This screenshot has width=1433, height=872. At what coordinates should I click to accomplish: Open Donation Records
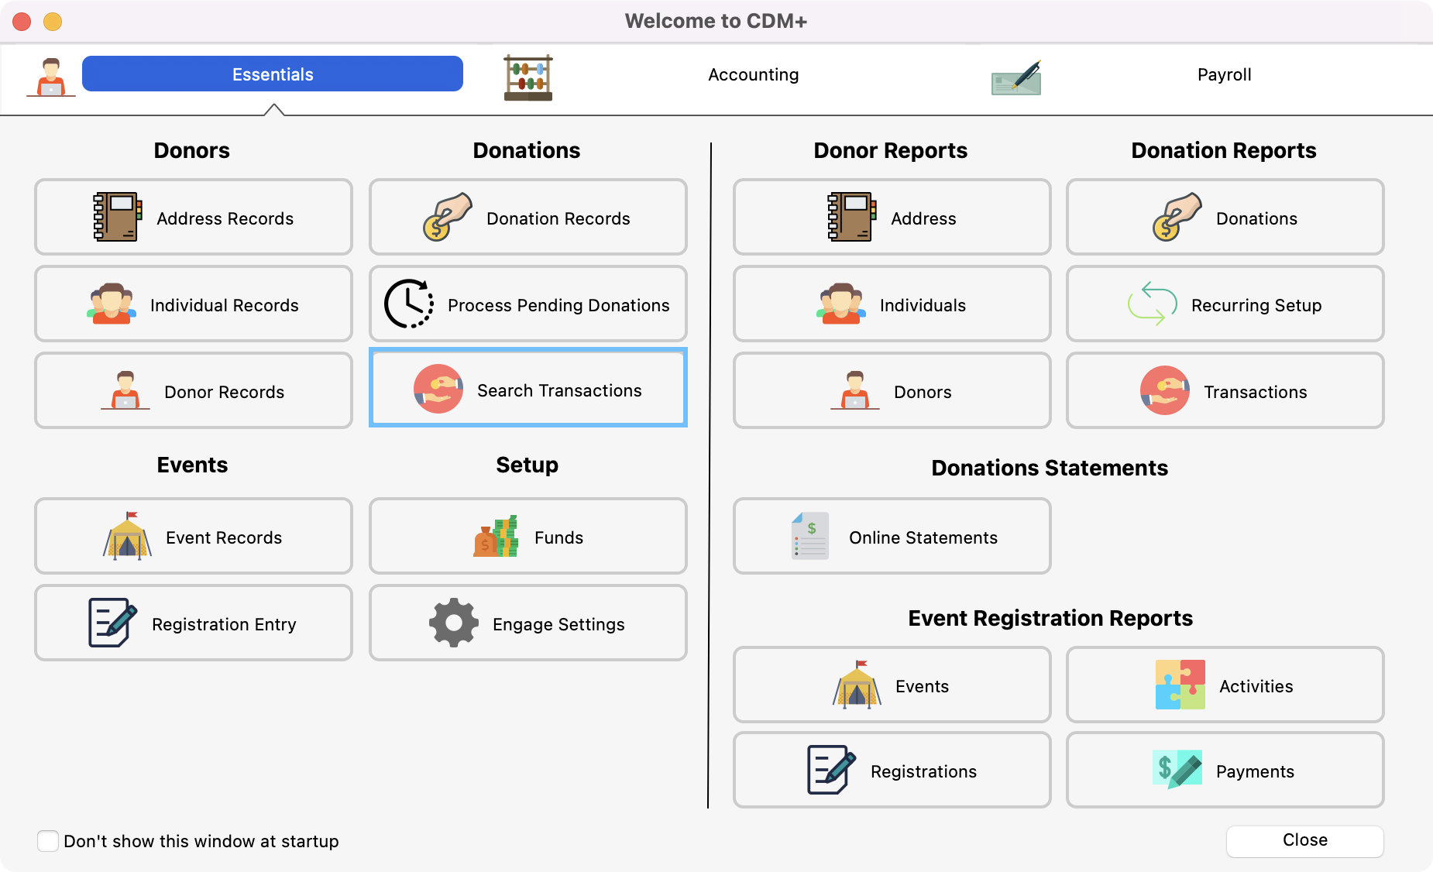(x=528, y=218)
